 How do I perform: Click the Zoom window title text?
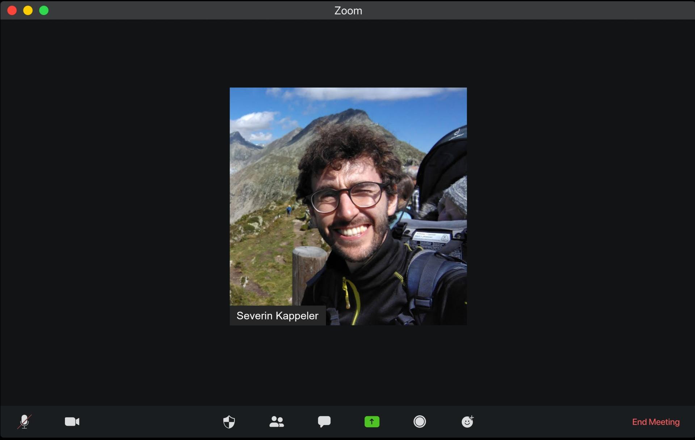coord(348,11)
